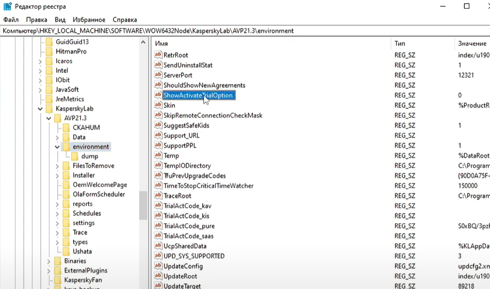Click the folder icon of Ushata key
The height and width of the screenshot is (289, 490).
point(66,251)
